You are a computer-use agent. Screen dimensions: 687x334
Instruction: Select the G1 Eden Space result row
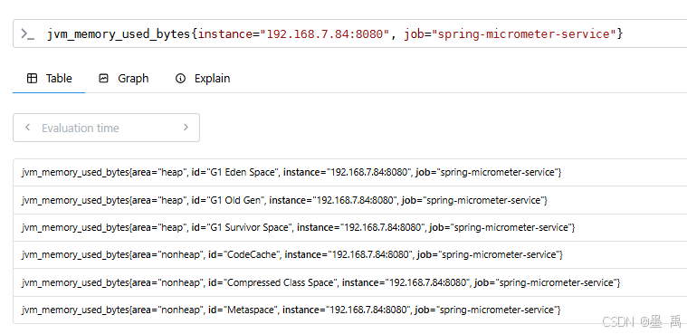coord(350,173)
